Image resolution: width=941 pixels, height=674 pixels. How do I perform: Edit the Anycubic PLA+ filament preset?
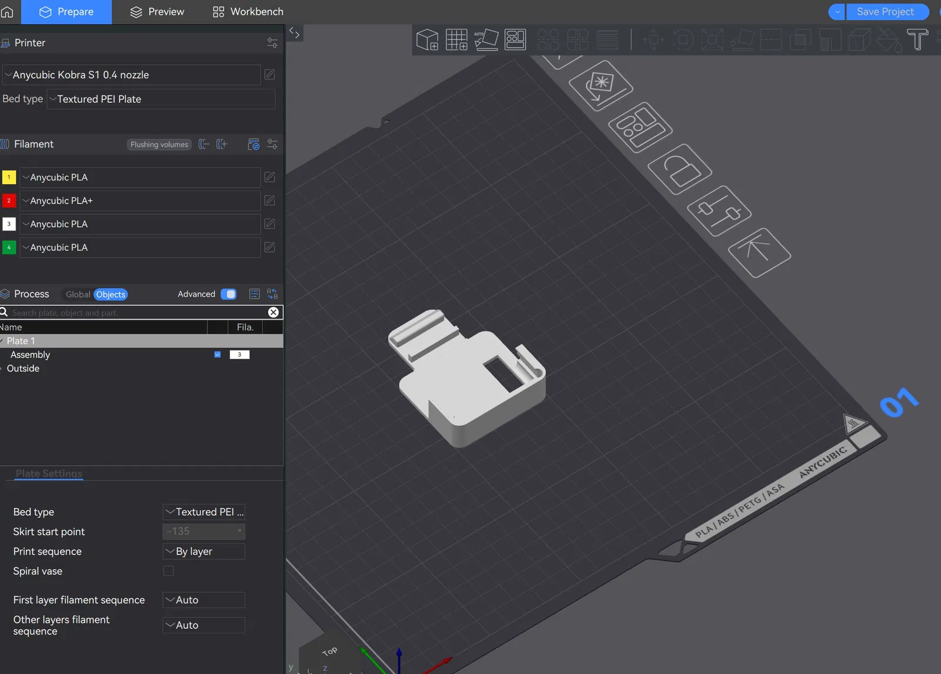(270, 201)
